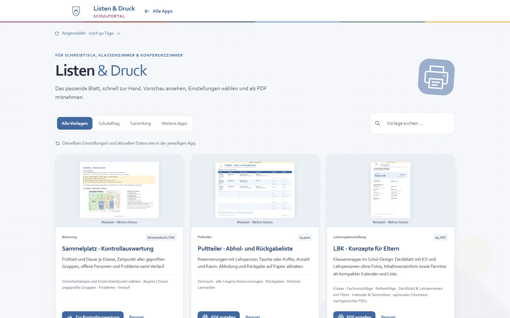The height and width of the screenshot is (318, 510).
Task: Click the large printer icon
Action: click(436, 77)
